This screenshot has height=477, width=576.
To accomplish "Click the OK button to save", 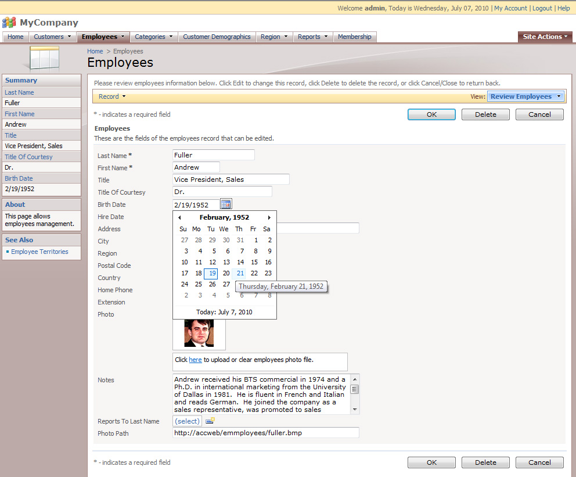I will (431, 114).
